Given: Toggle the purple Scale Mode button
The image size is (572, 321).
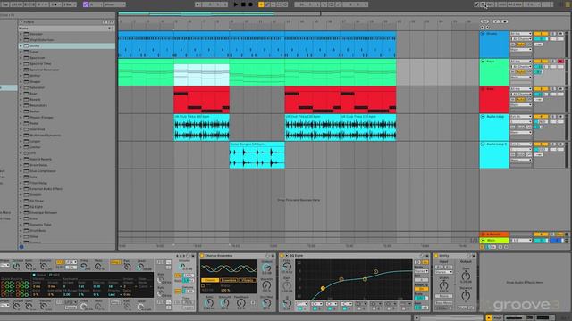Looking at the screenshot, I should (86, 4).
